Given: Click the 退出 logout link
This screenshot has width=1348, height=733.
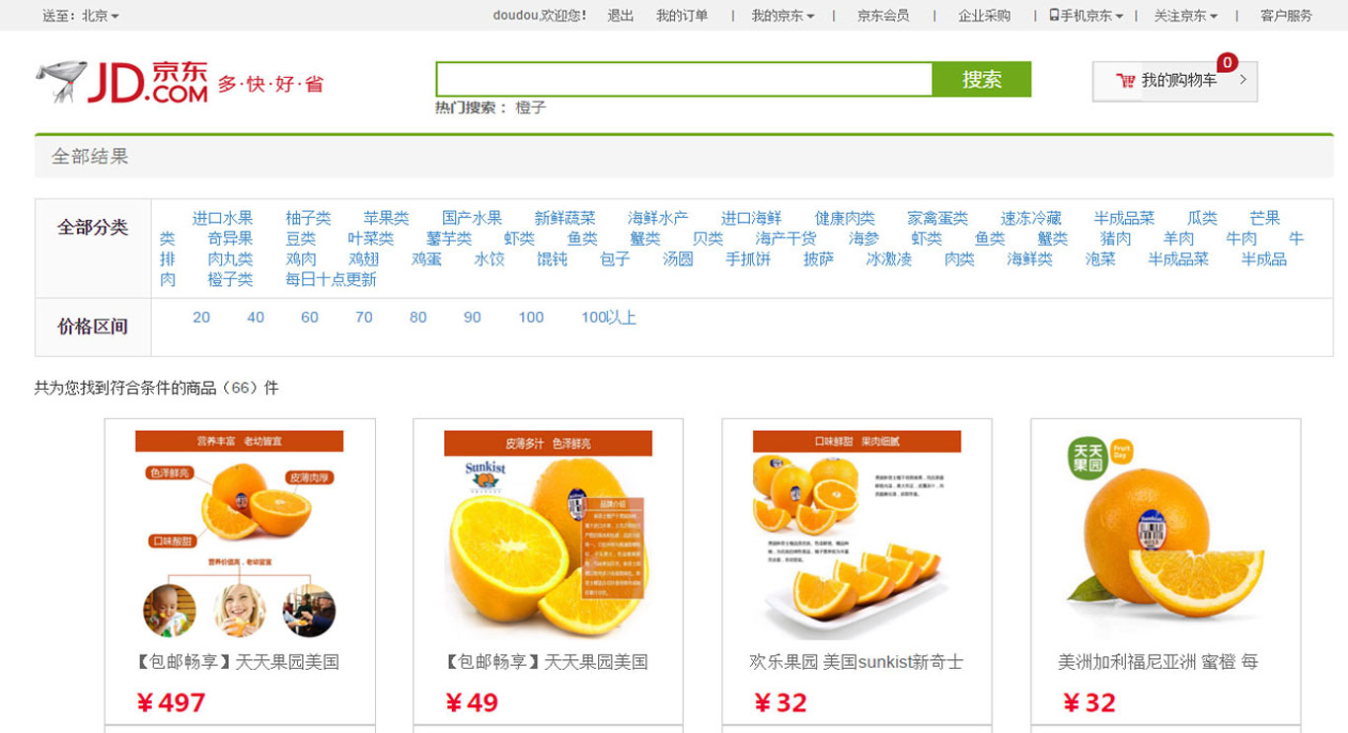Looking at the screenshot, I should [x=621, y=16].
